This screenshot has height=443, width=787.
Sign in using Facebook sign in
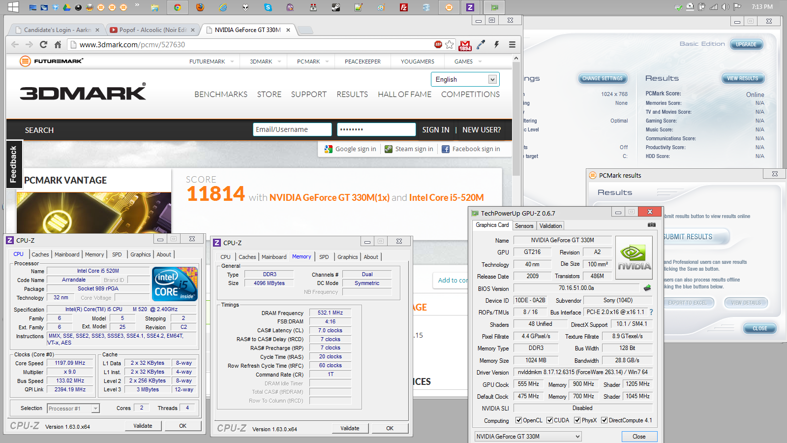(471, 149)
